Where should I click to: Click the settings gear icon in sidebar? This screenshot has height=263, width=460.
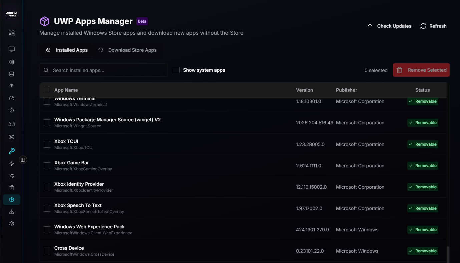tap(12, 224)
